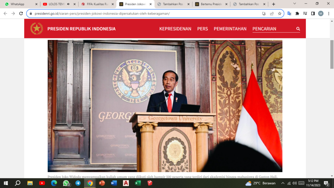This screenshot has width=334, height=188.
Task: Expand tab search dropdown arrow
Action: click(295, 4)
